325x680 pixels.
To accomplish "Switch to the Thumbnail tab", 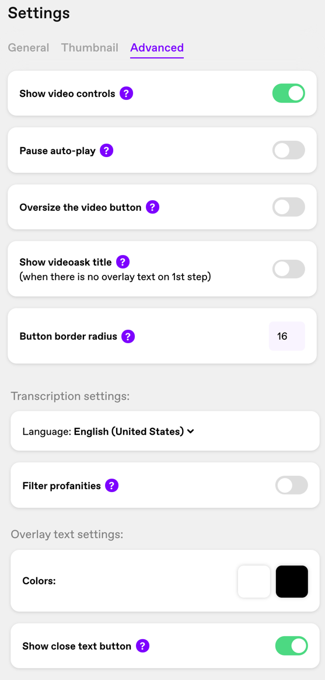I will [90, 48].
